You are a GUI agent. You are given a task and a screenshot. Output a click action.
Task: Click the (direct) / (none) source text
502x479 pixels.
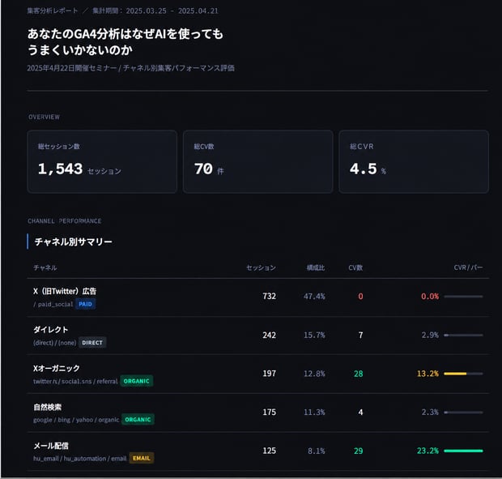(x=55, y=343)
